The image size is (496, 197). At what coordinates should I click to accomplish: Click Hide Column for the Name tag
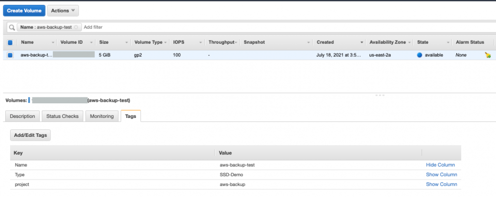point(440,165)
